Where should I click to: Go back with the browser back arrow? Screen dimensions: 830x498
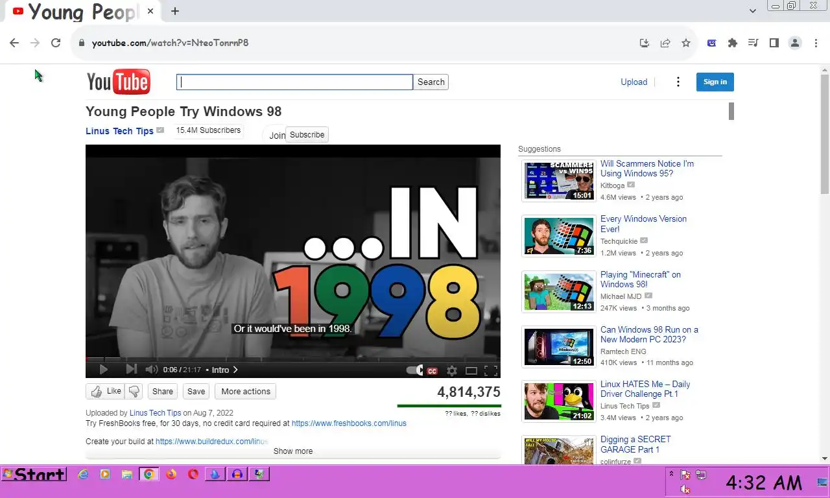(14, 43)
